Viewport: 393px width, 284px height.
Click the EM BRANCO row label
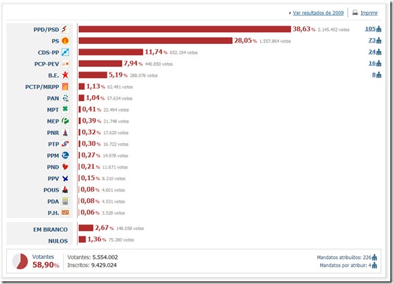click(x=51, y=229)
